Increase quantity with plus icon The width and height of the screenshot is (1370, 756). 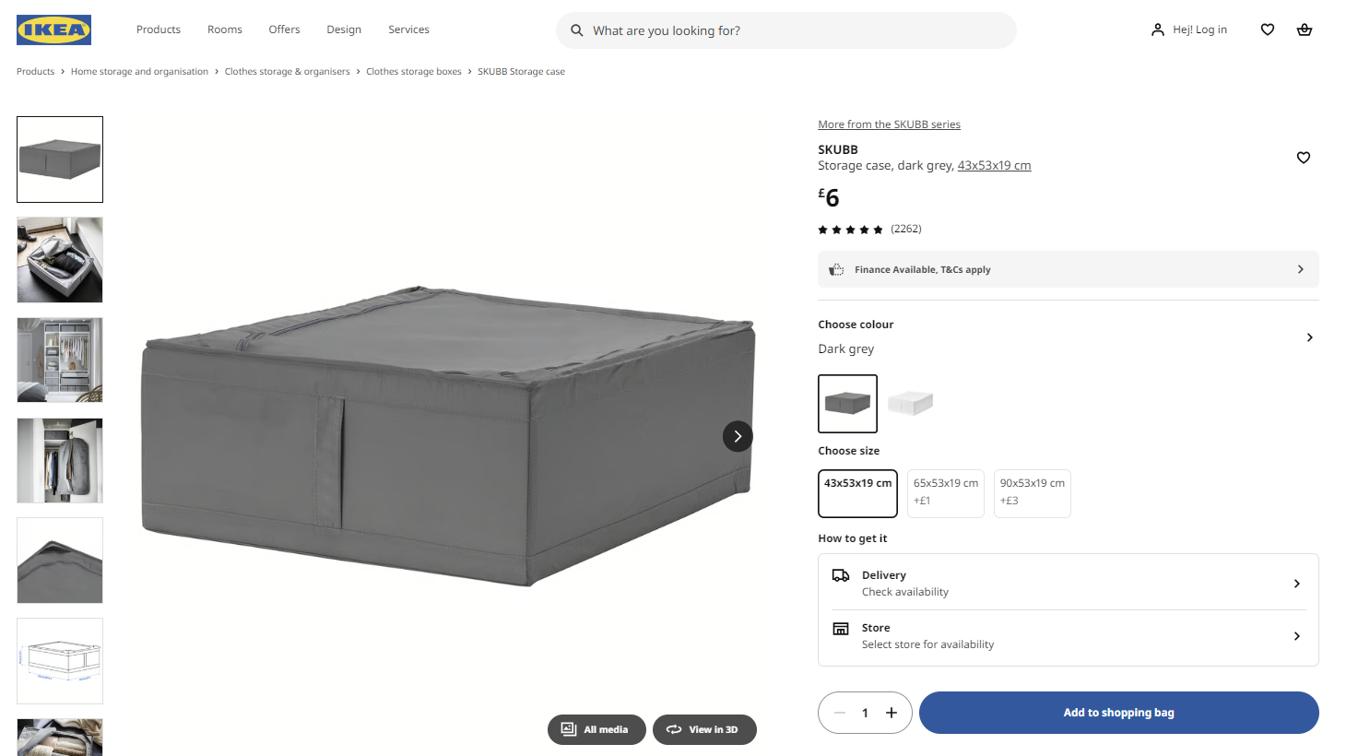(x=892, y=713)
